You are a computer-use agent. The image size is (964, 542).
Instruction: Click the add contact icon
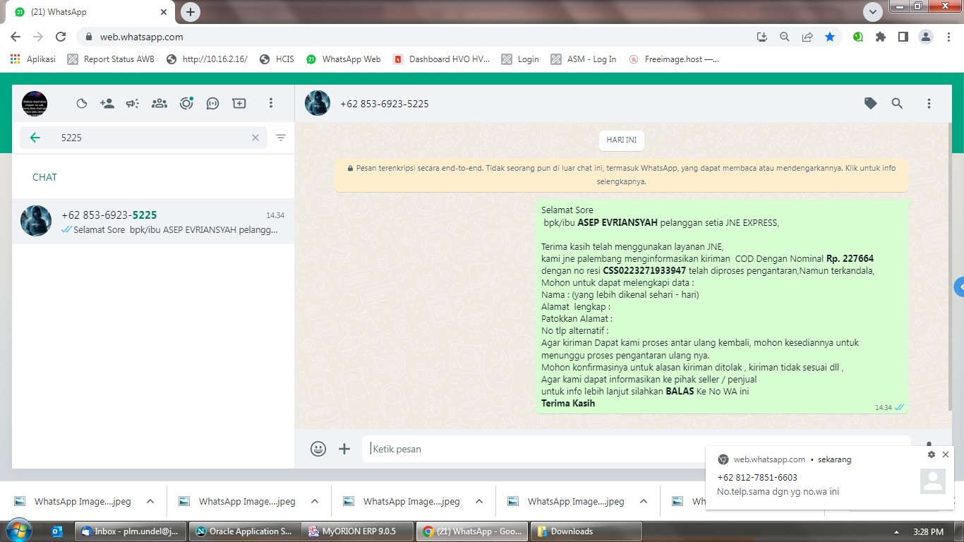coord(107,104)
